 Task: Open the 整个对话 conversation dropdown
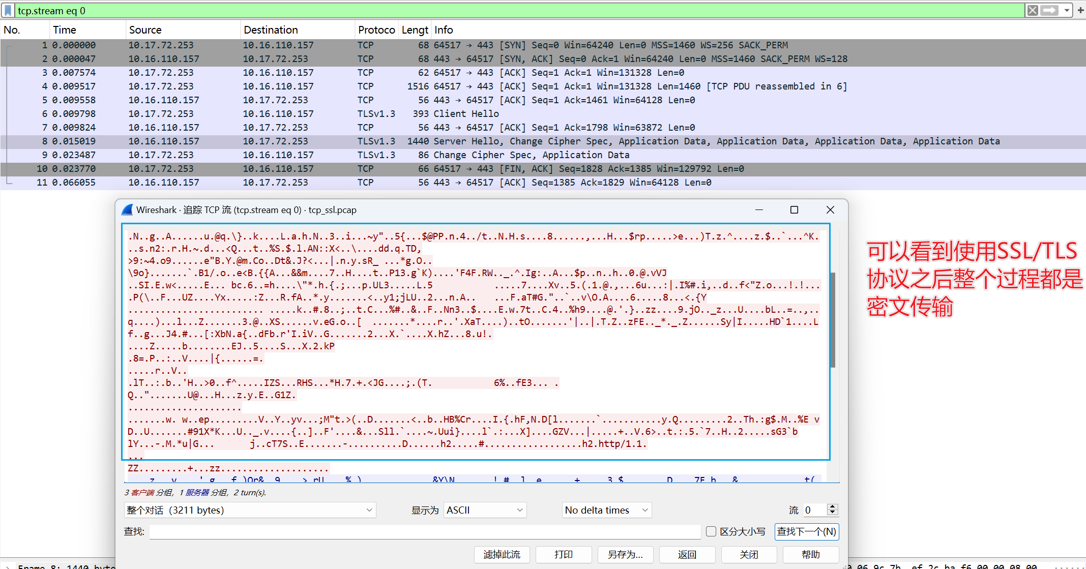pos(250,510)
